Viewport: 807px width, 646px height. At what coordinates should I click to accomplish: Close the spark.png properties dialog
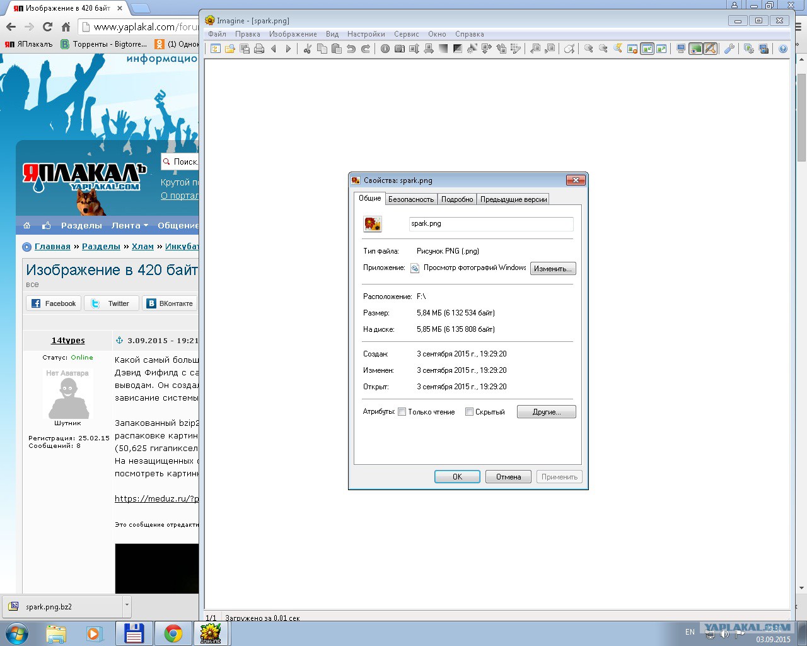pos(576,180)
